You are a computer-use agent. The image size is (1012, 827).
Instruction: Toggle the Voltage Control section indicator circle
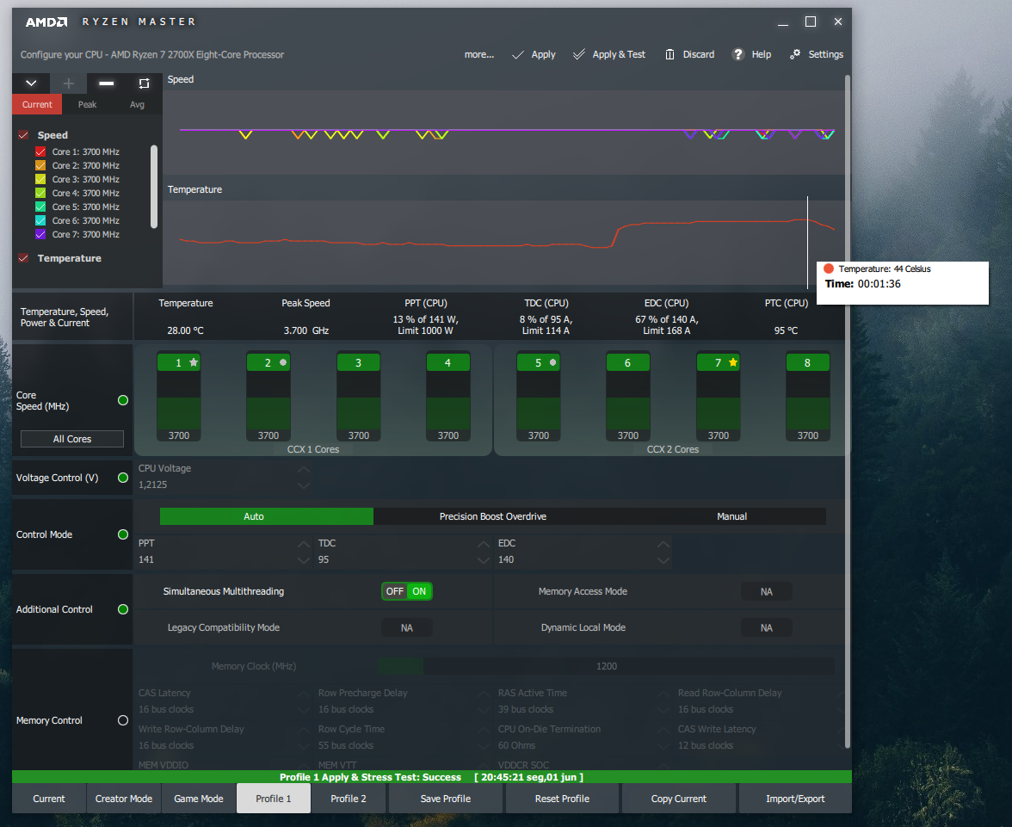[x=122, y=478]
